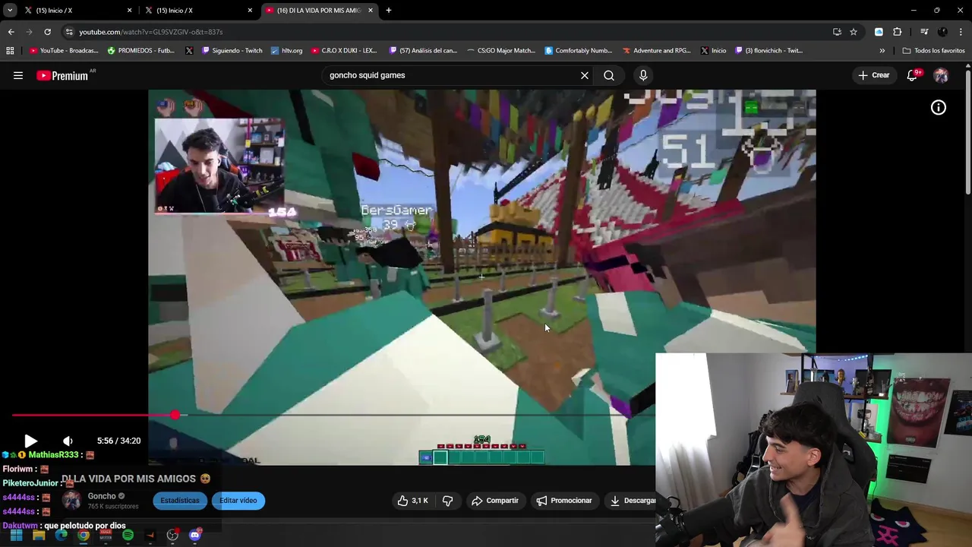The width and height of the screenshot is (972, 547).
Task: Open CS:GO Major Match... bookmark
Action: point(501,51)
